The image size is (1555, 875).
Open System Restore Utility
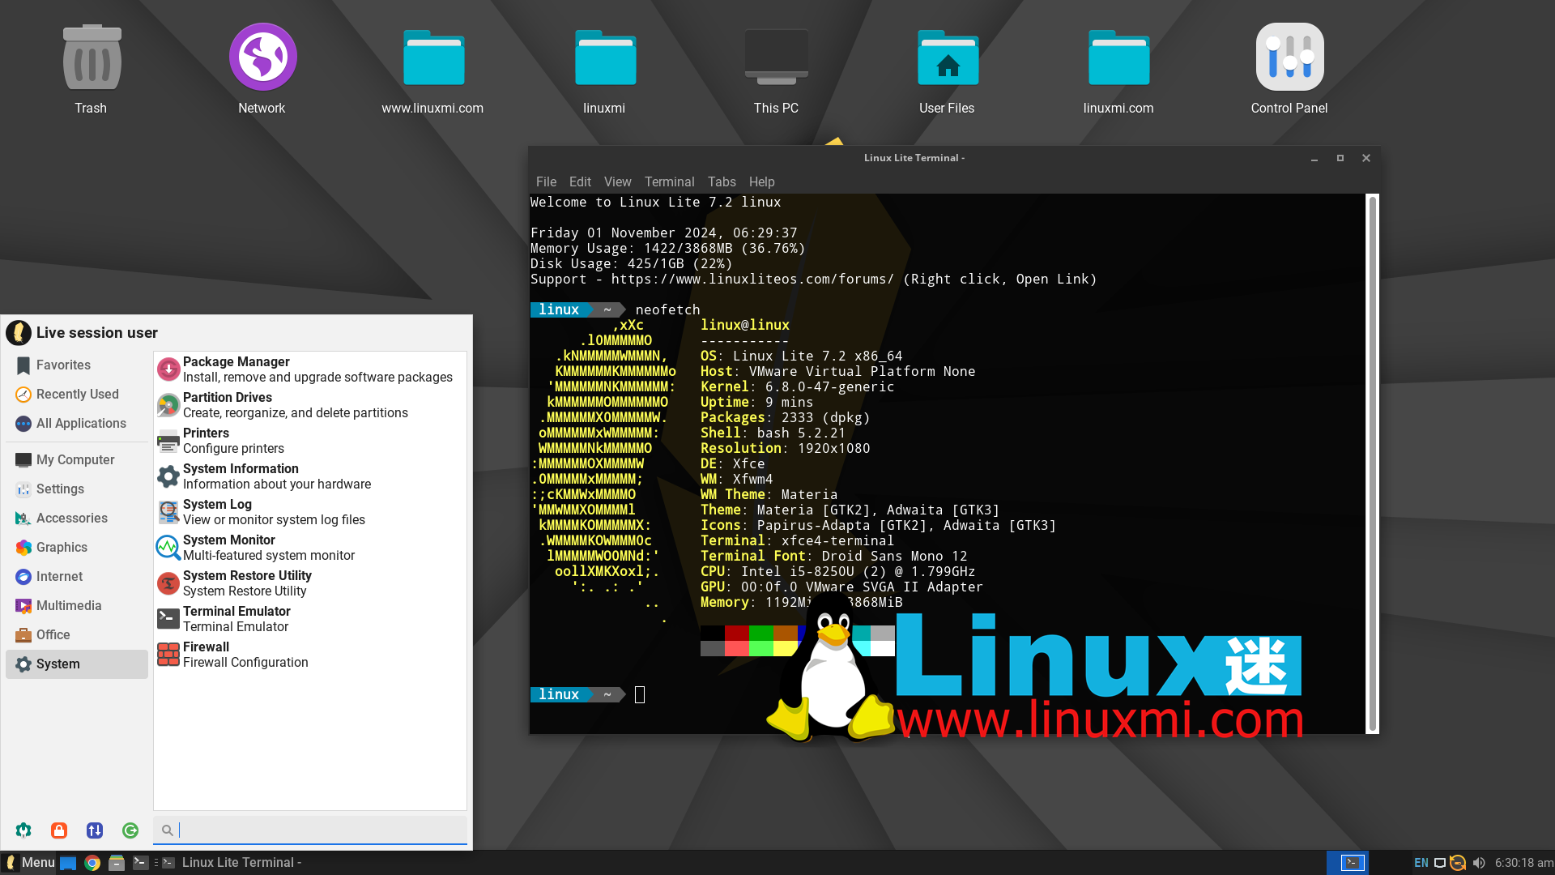click(309, 583)
